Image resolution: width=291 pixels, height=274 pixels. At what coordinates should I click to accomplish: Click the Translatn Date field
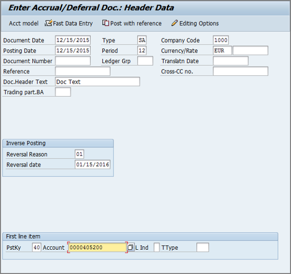point(230,61)
